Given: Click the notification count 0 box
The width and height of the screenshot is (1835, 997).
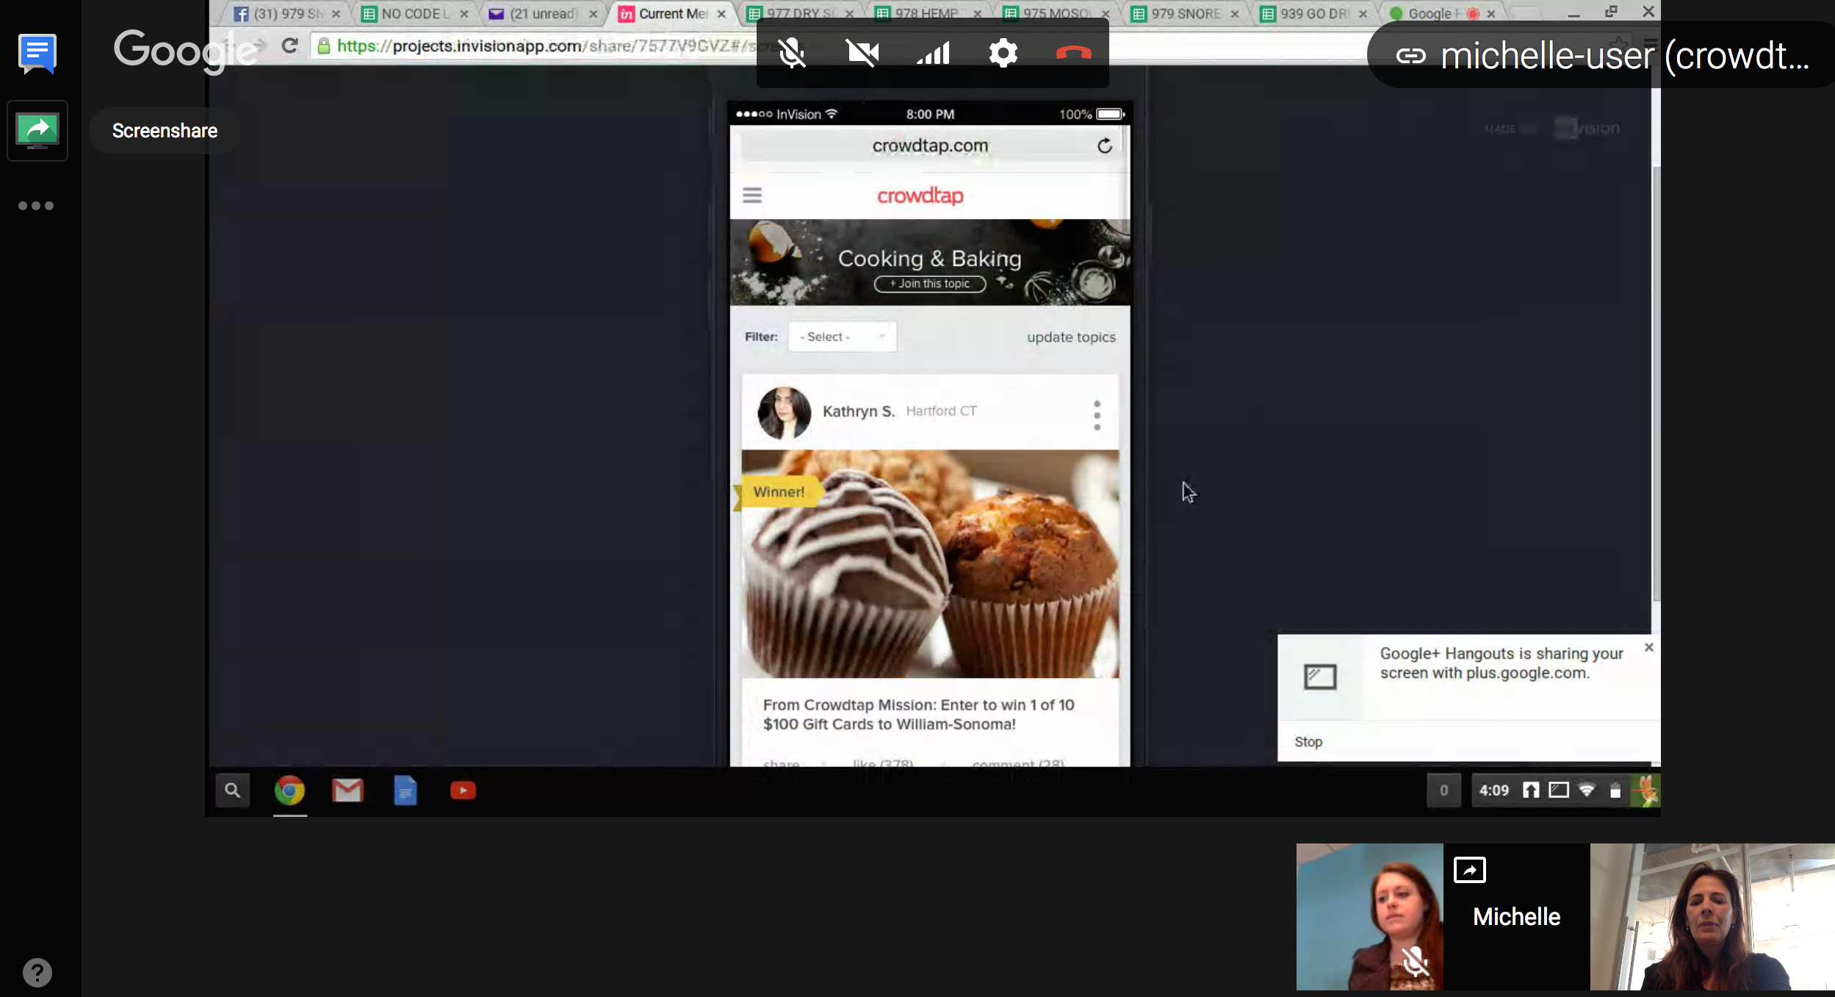Looking at the screenshot, I should [1443, 791].
